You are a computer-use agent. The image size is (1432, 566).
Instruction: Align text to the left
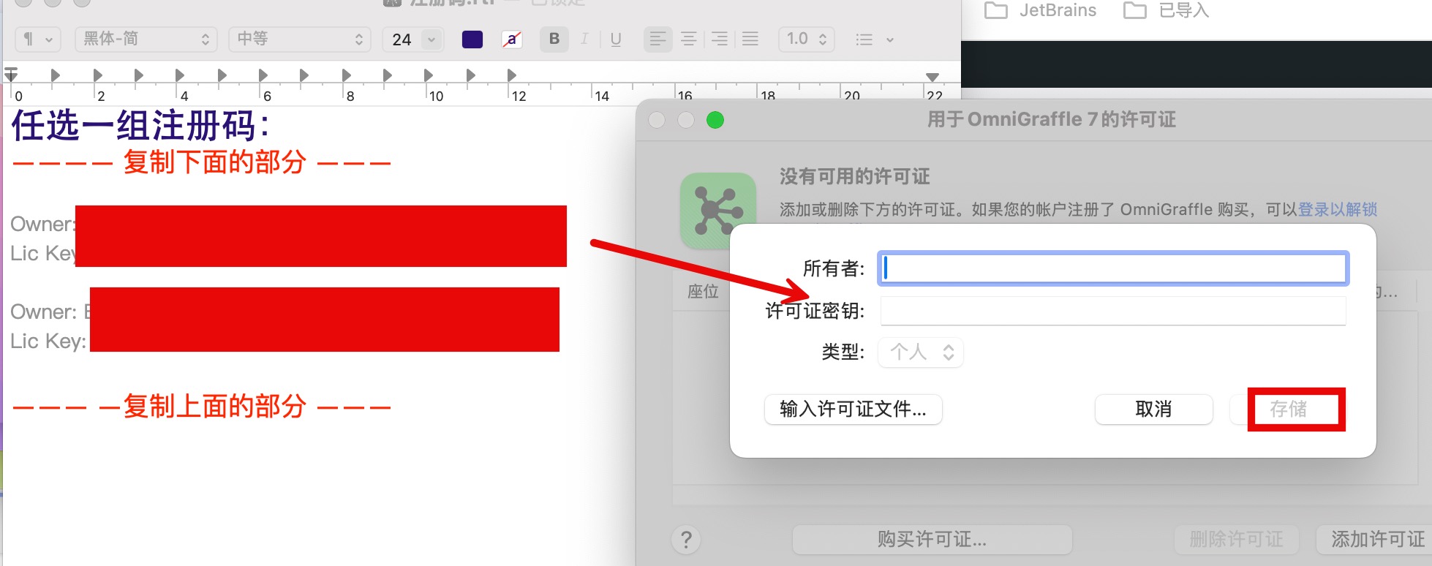click(657, 39)
